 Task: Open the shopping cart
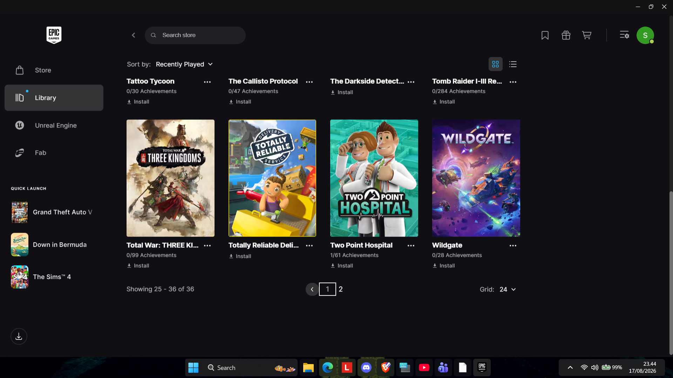tap(587, 35)
